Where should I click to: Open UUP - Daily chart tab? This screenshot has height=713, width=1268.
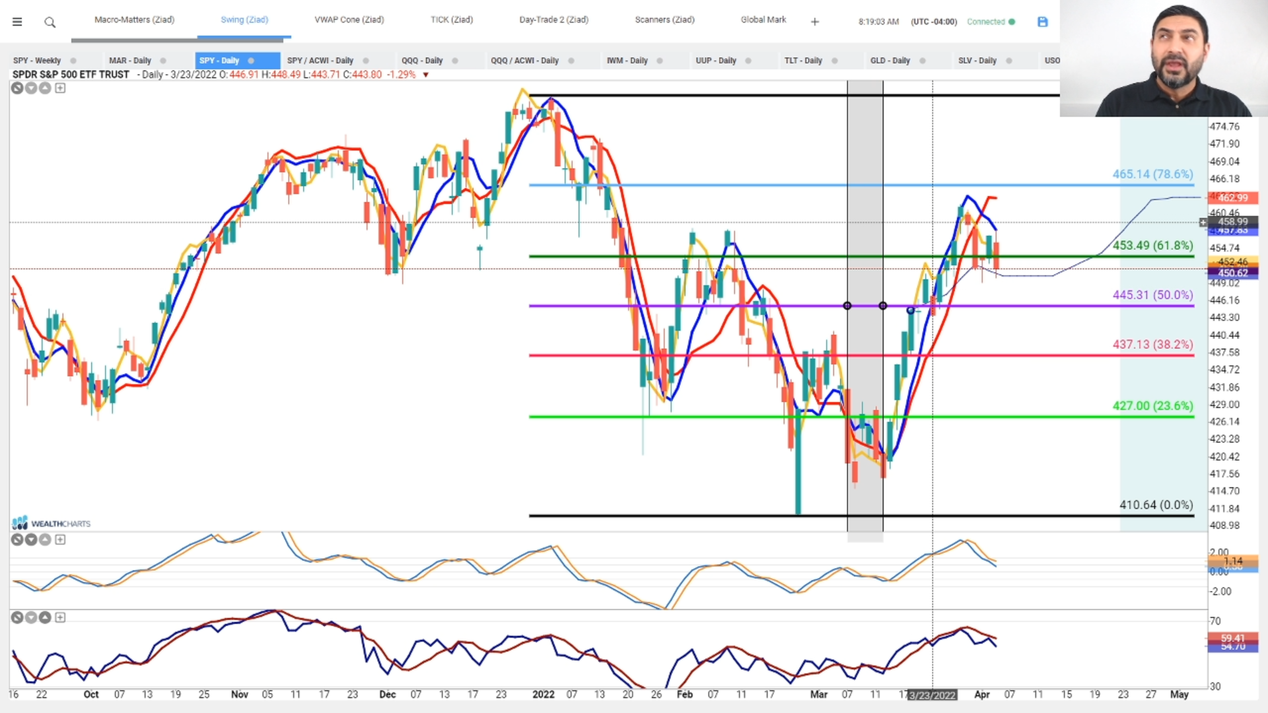(x=716, y=61)
